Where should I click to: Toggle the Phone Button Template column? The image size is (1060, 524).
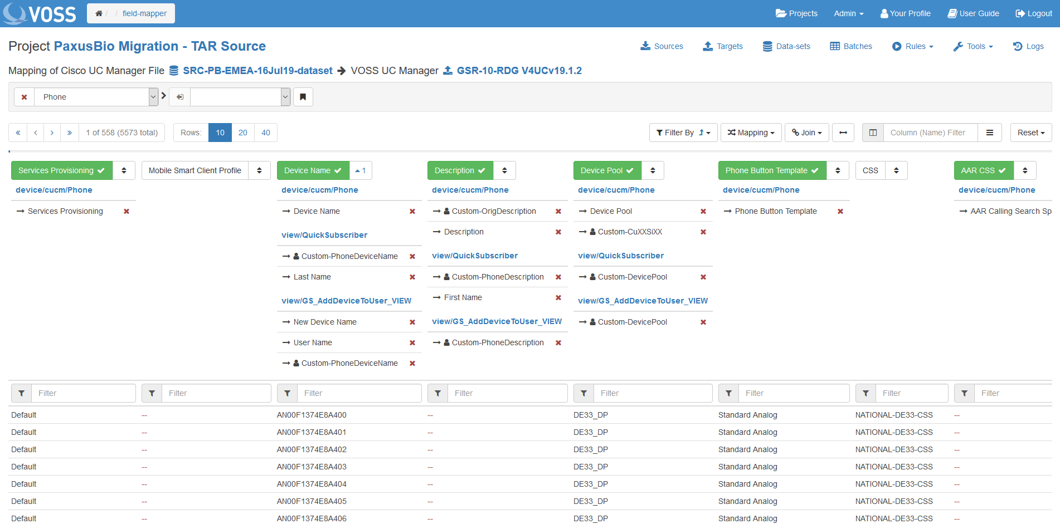(772, 170)
